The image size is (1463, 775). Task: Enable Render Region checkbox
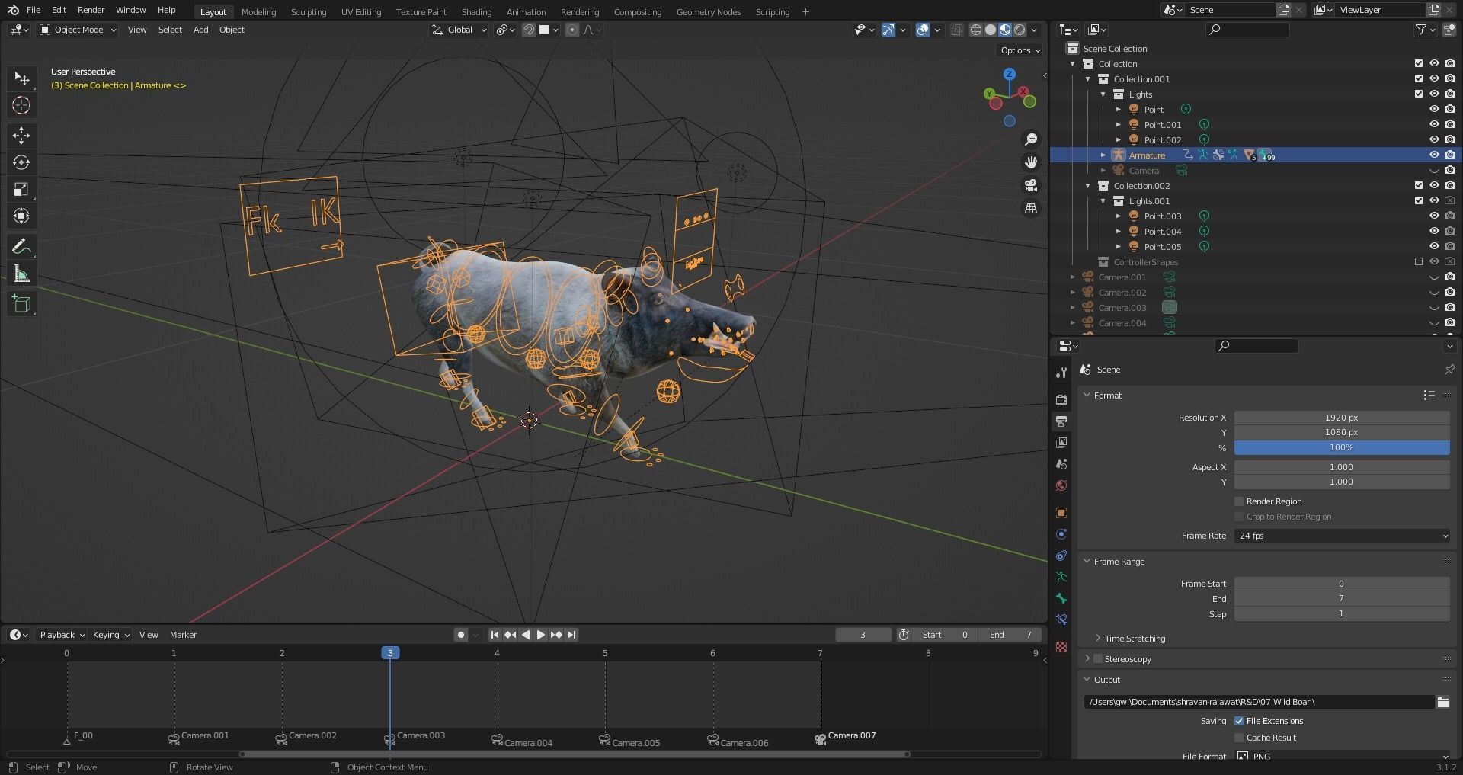pos(1239,501)
